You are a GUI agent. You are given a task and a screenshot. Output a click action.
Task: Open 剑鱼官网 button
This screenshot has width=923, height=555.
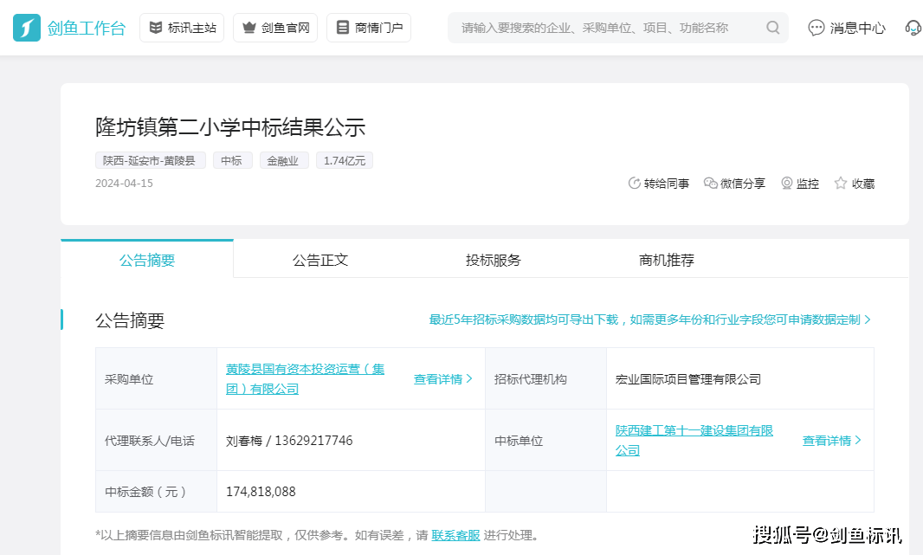pos(275,28)
